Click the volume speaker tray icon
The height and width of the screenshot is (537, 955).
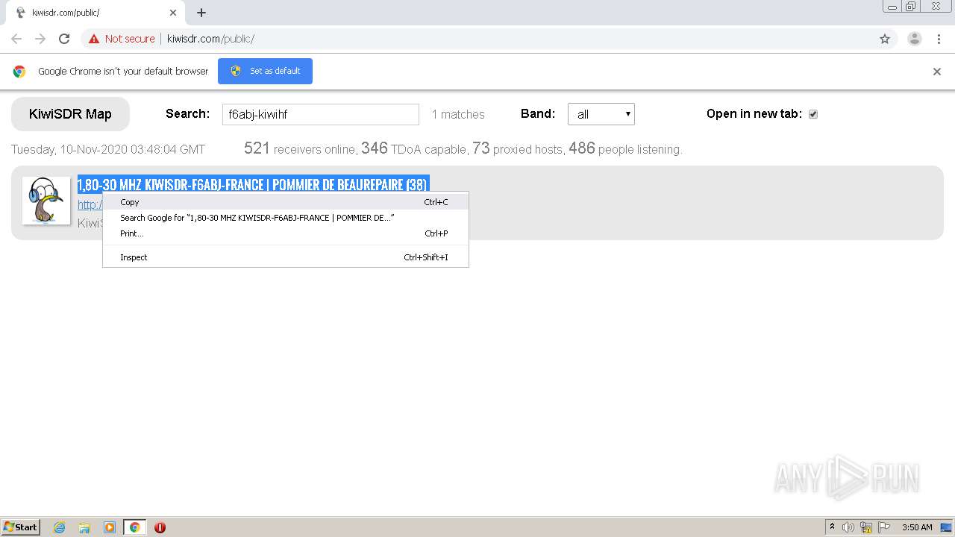[848, 527]
